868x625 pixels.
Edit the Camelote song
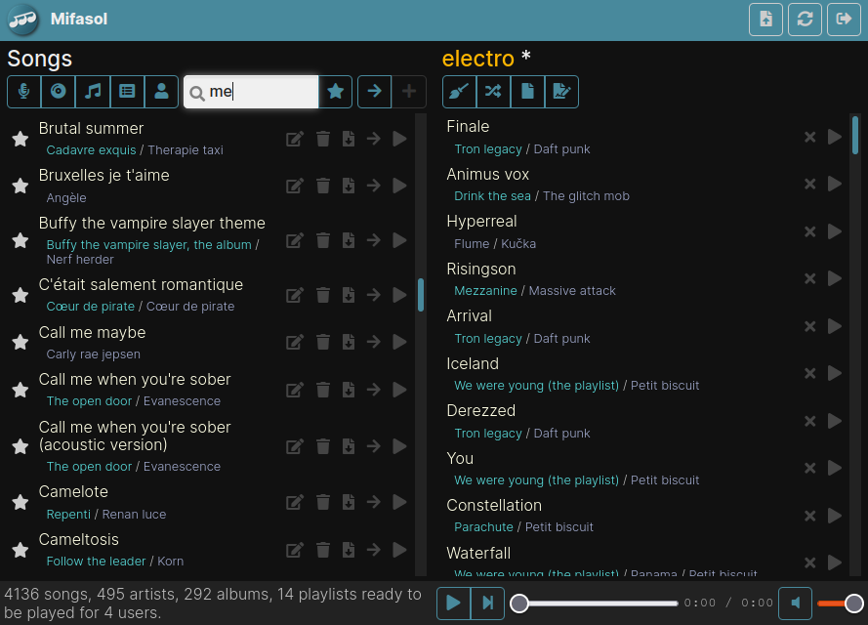(x=295, y=502)
